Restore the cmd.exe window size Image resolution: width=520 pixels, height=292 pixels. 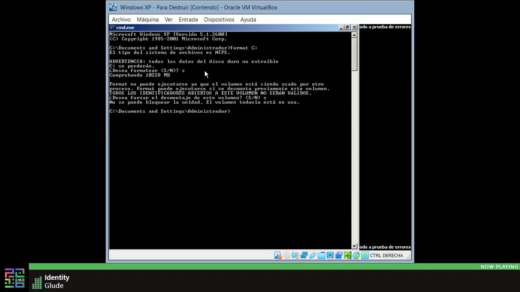(347, 28)
